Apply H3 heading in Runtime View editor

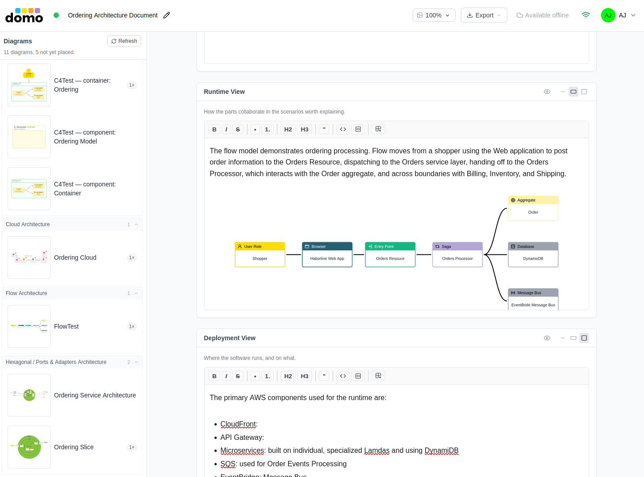click(x=305, y=129)
